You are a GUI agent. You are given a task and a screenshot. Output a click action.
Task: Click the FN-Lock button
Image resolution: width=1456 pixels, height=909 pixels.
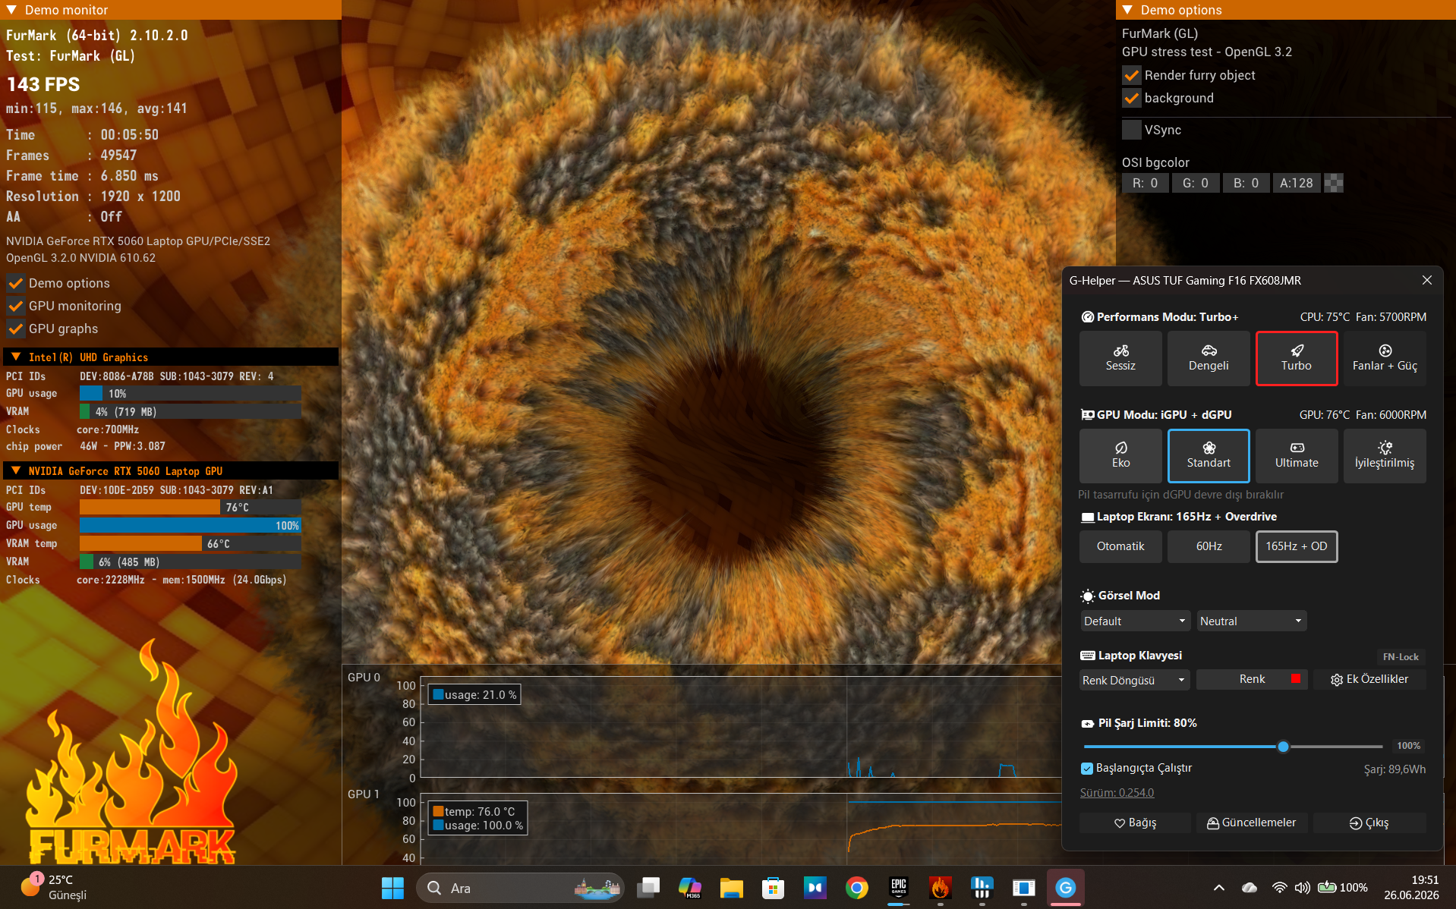click(1401, 657)
